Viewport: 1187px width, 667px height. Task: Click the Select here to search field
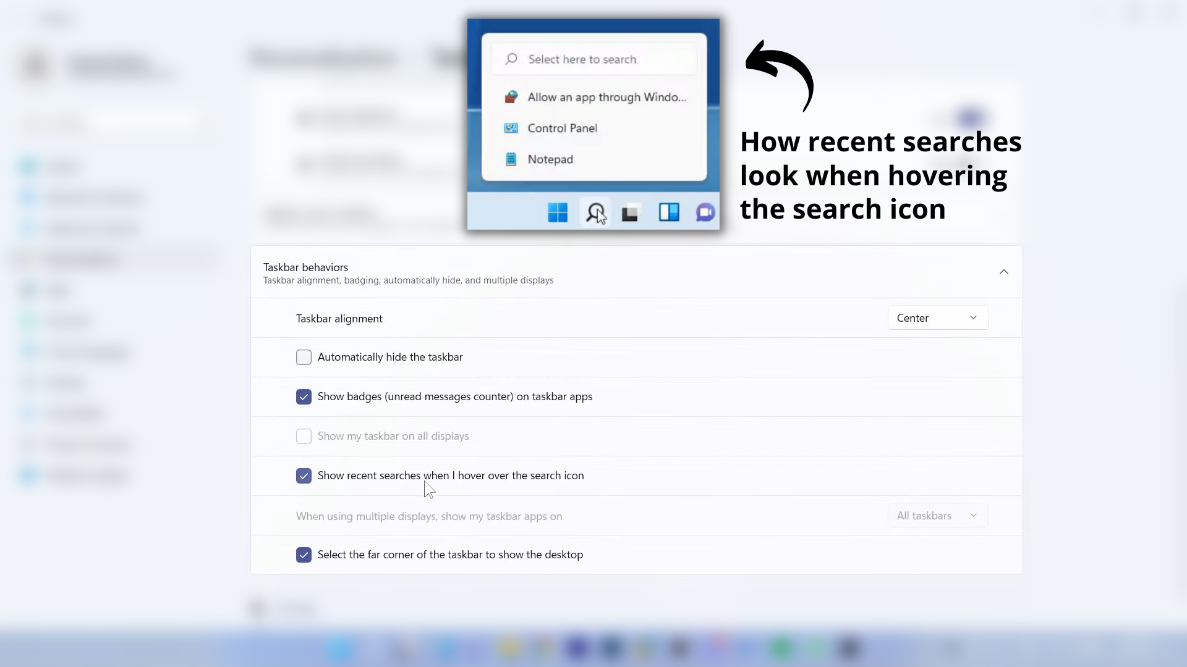coord(593,59)
